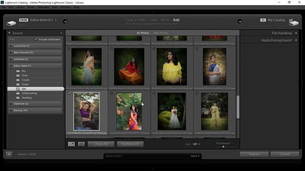305x171 pixels.
Task: Click the Lightroom app icon in the title bar
Action: pyautogui.click(x=2, y=2)
